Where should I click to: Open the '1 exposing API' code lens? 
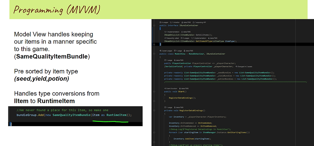click(x=199, y=23)
